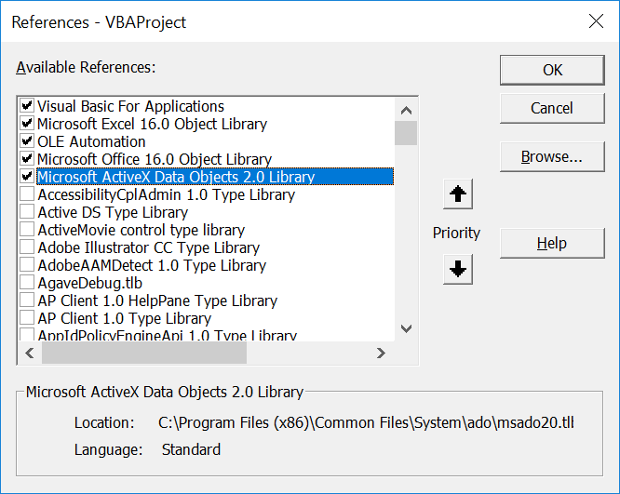Click the msado20 location path text
This screenshot has width=620, height=494.
pos(366,423)
